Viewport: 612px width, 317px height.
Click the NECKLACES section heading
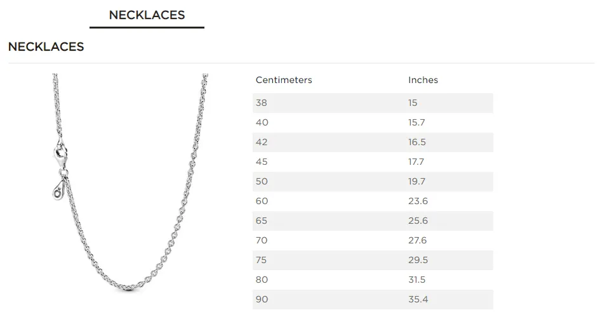(x=46, y=47)
